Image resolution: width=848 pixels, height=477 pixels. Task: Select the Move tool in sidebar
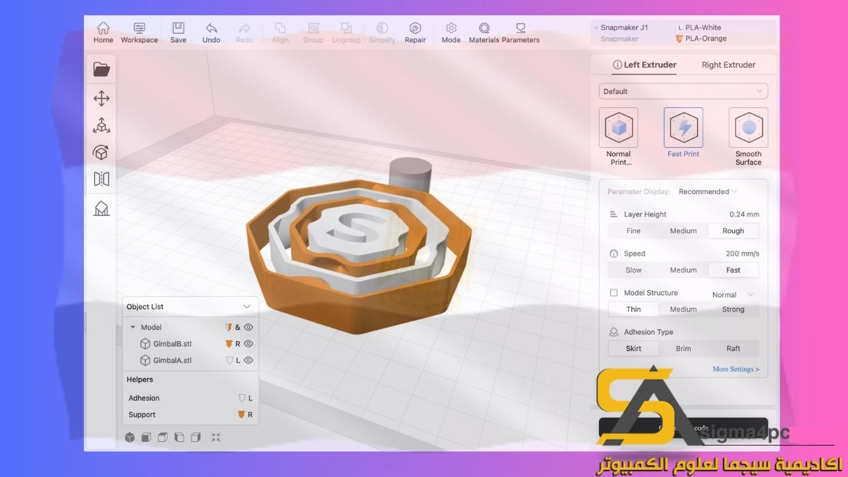101,99
